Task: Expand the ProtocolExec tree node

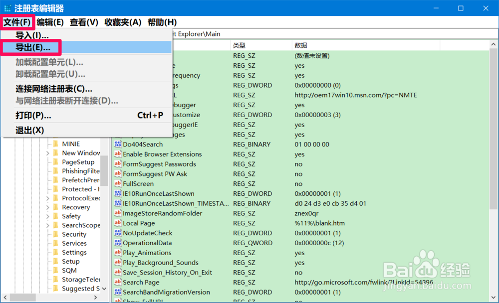Action: 47,198
